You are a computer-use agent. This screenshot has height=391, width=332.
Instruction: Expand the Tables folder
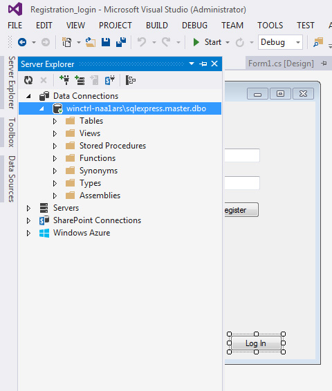55,121
